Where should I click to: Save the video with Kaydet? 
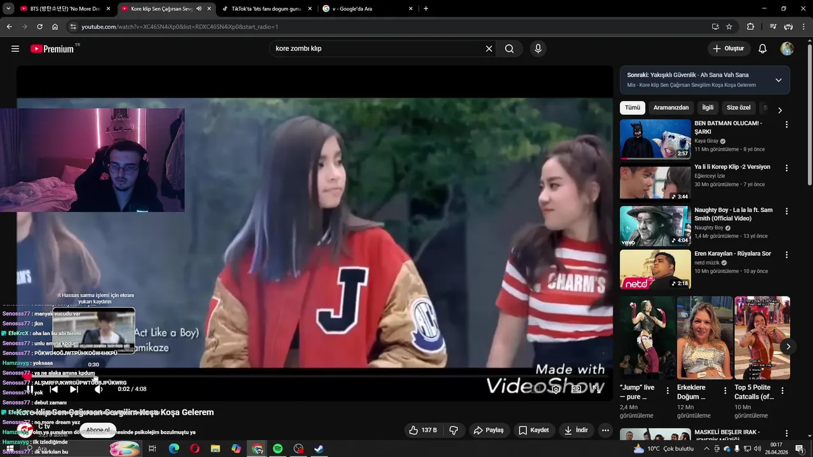pos(534,430)
